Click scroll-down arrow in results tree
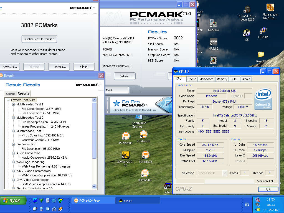This screenshot has height=213, width=284. (x=94, y=186)
